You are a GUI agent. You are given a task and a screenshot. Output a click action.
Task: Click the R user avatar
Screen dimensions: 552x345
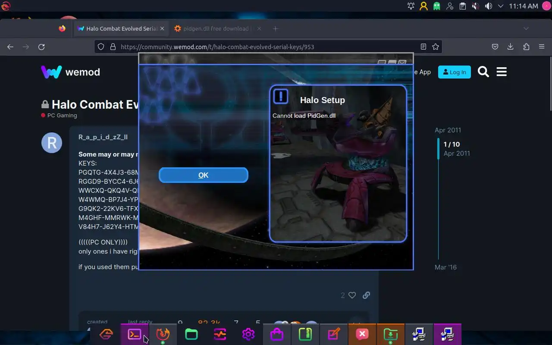[52, 143]
